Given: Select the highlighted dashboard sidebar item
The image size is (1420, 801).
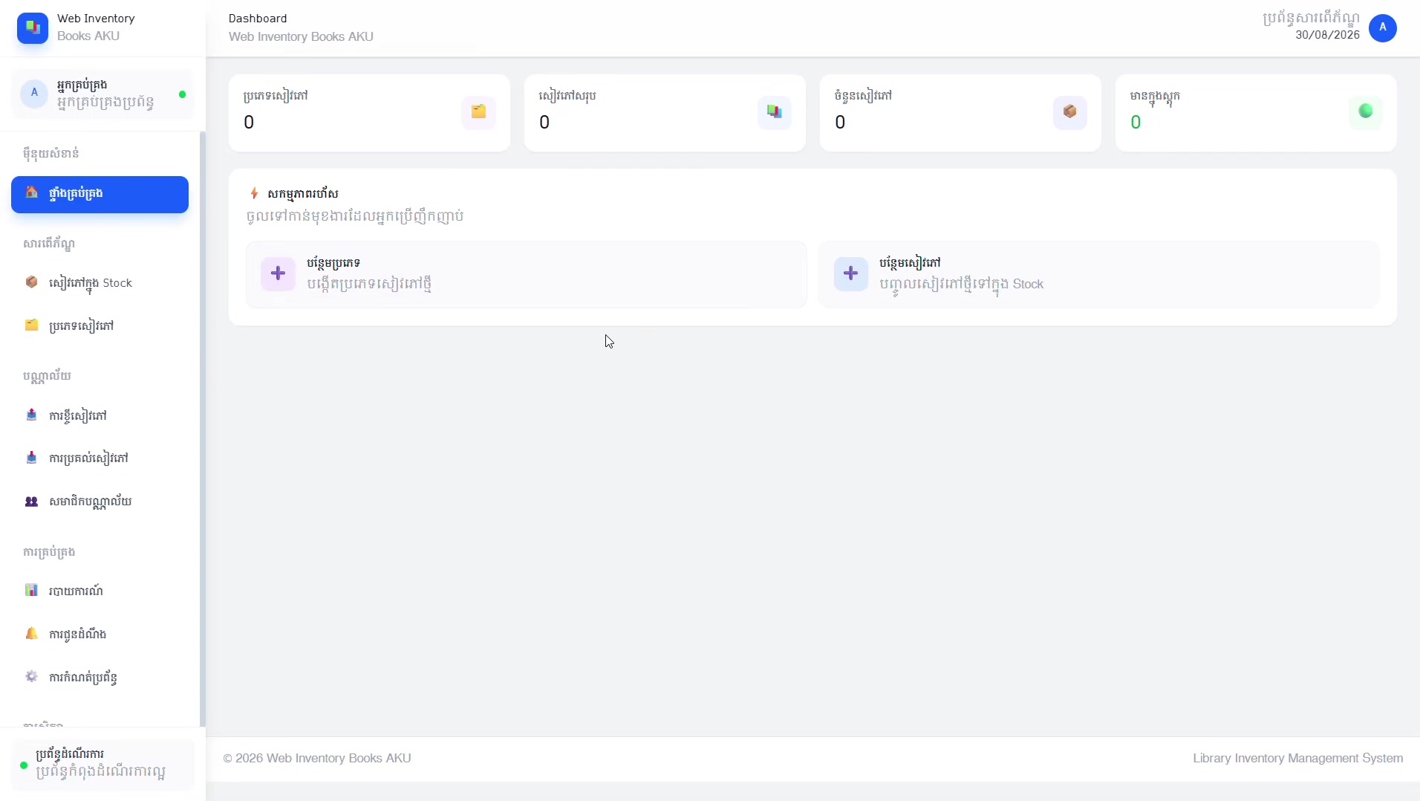Looking at the screenshot, I should pyautogui.click(x=100, y=194).
